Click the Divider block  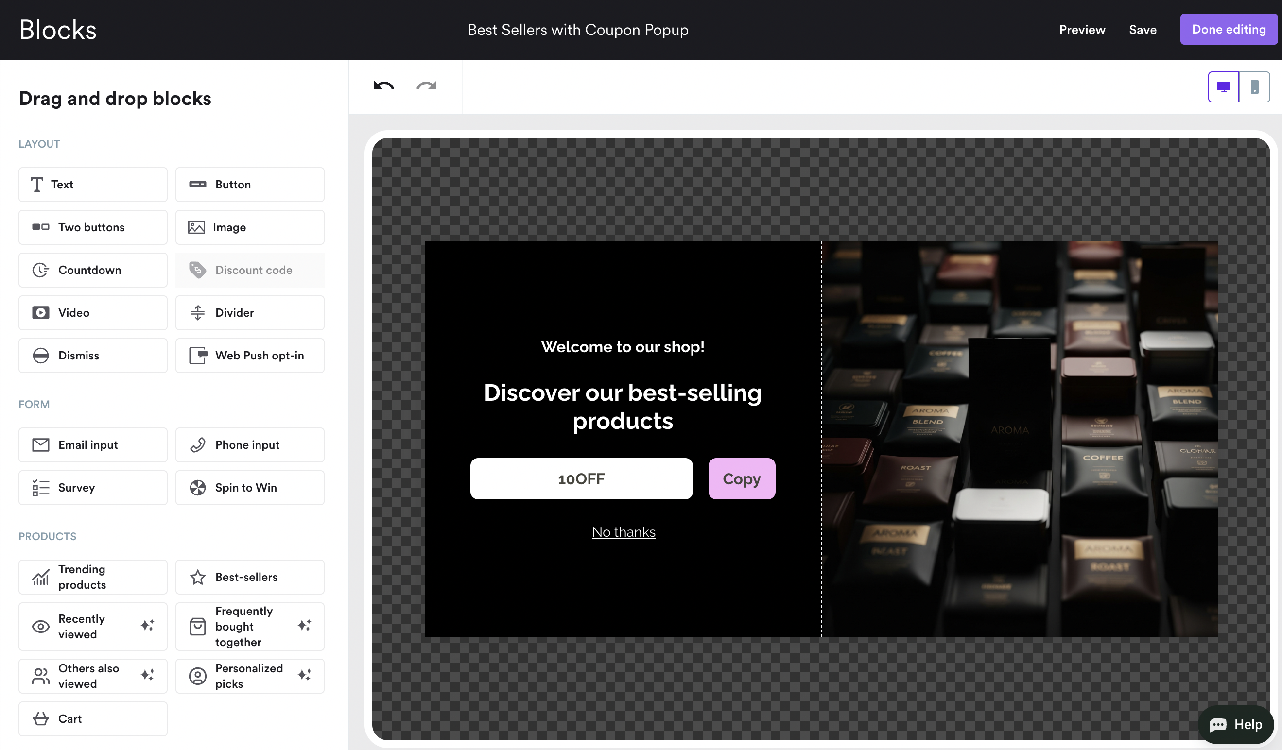tap(249, 313)
